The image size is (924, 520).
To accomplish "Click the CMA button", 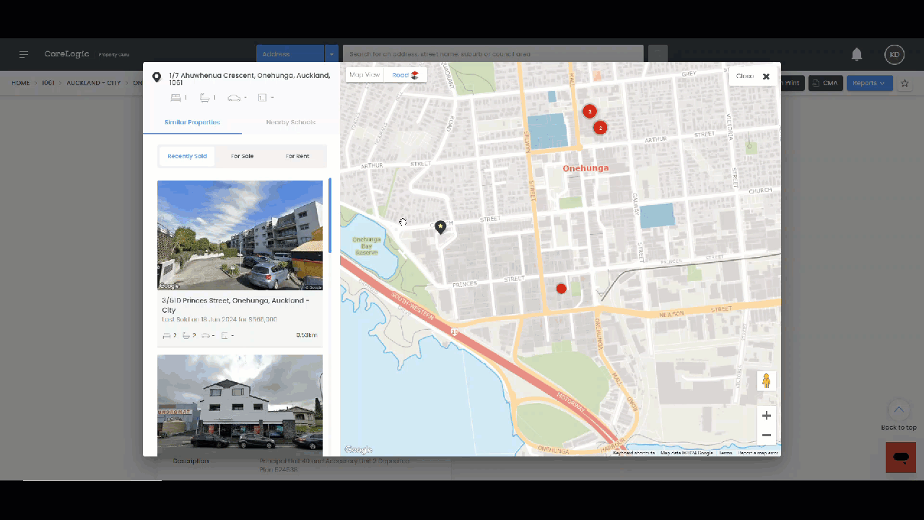I will coord(825,83).
